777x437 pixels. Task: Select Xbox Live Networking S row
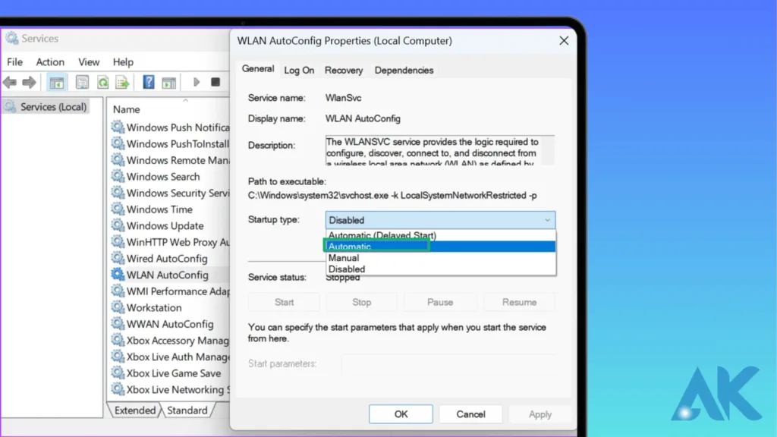(x=170, y=389)
